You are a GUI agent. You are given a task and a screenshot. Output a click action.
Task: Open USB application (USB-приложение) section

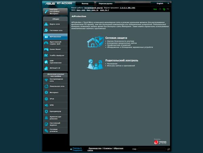point(55,62)
